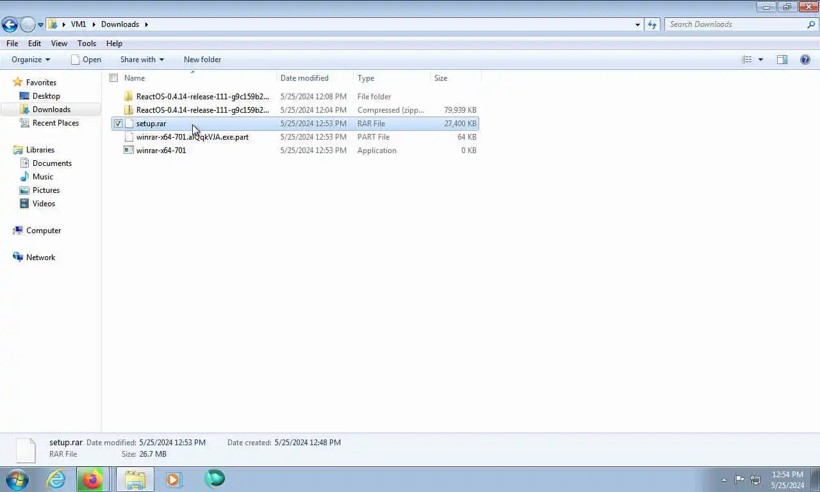Go back with the Back arrow button

(x=10, y=24)
